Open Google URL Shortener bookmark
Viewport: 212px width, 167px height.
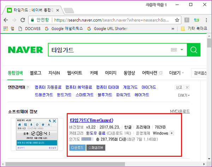point(107,29)
